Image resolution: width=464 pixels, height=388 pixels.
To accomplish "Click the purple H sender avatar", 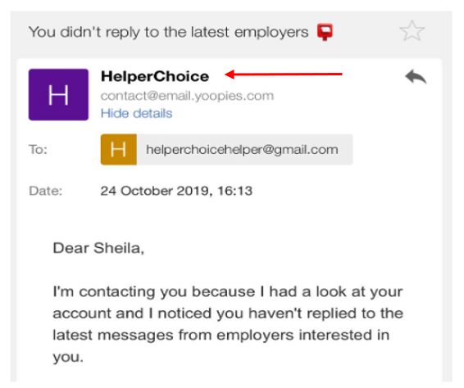I will point(58,95).
